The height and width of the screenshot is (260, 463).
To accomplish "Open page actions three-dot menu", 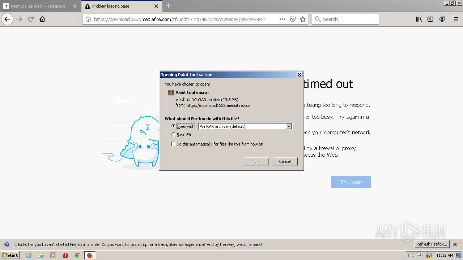I will 283,19.
